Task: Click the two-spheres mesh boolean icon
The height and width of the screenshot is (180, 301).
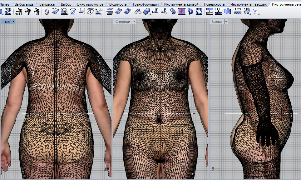Action: tap(146, 12)
